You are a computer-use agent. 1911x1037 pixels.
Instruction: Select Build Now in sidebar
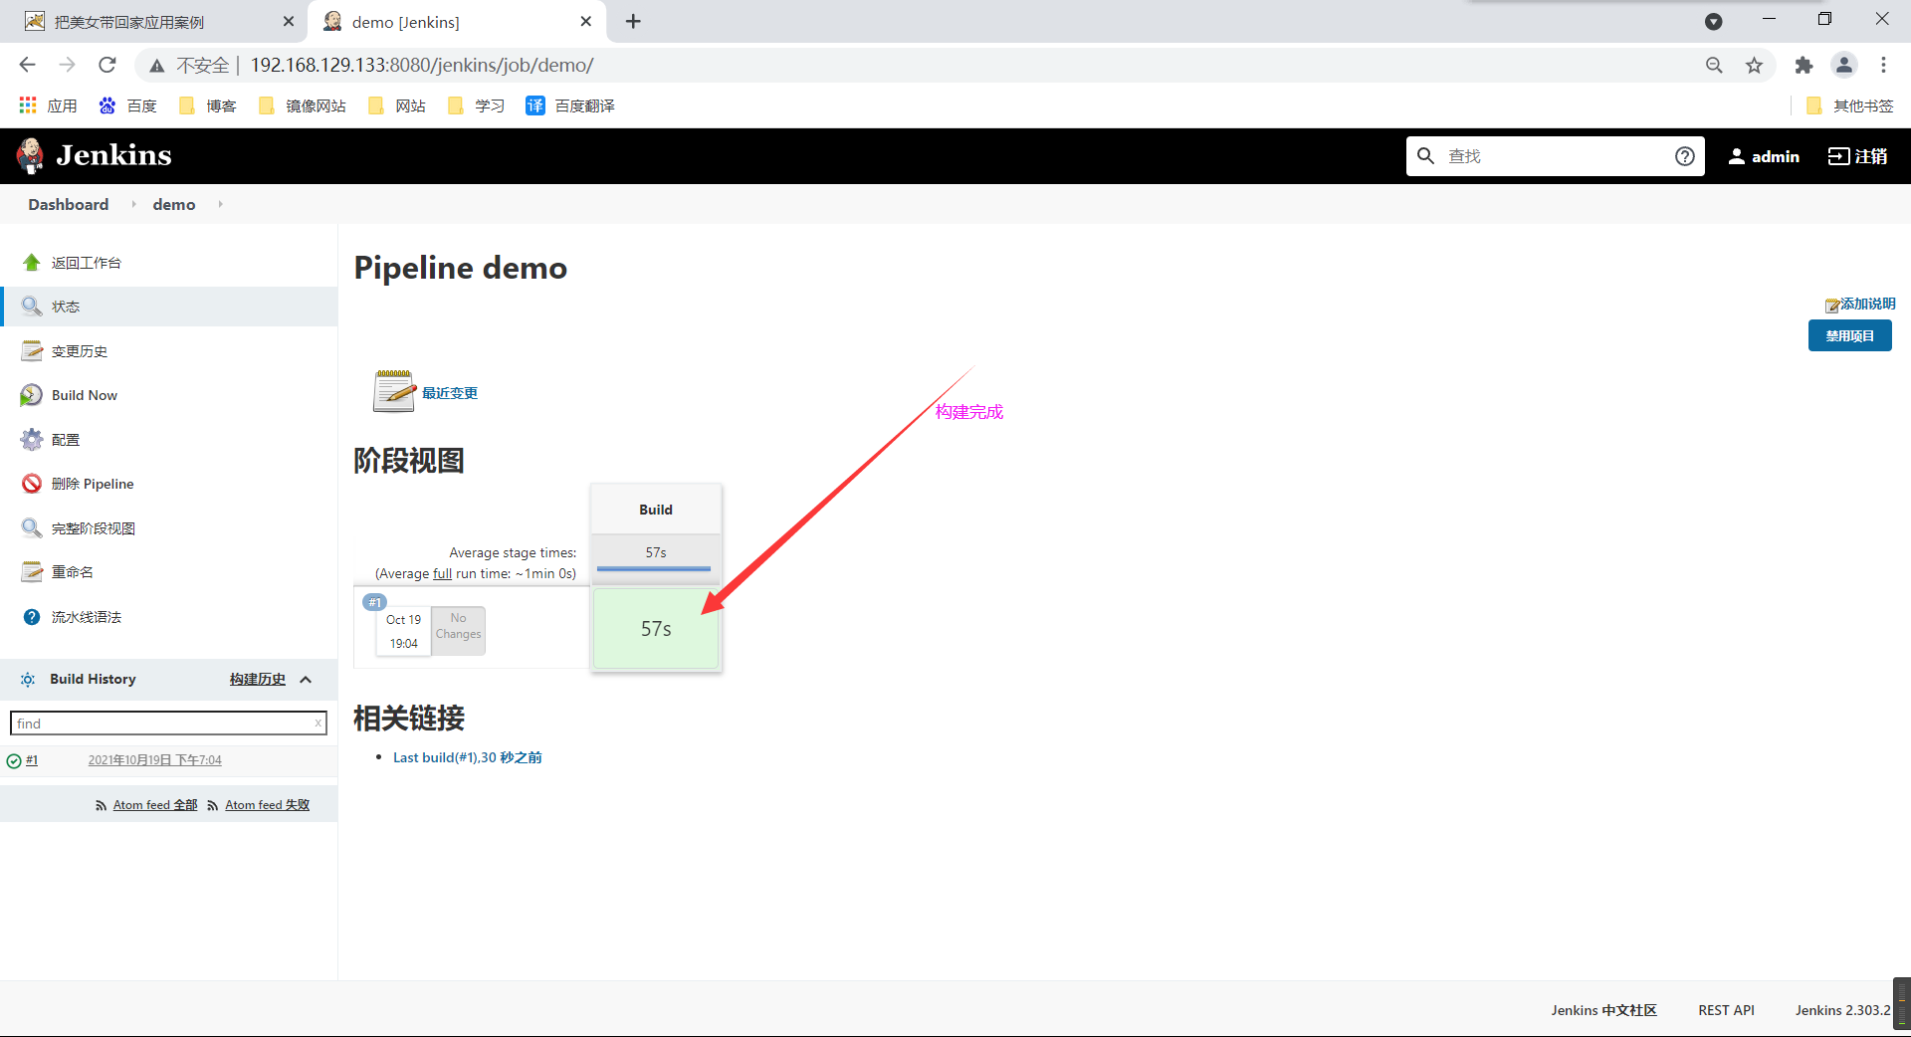(85, 395)
